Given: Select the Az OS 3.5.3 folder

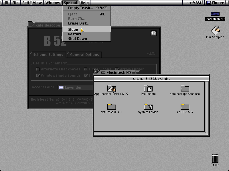Looking at the screenshot, I should [x=185, y=107].
